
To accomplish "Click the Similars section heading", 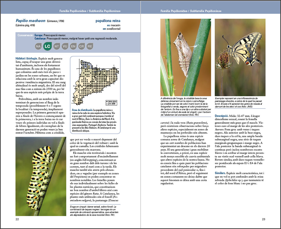I will 220,173.
